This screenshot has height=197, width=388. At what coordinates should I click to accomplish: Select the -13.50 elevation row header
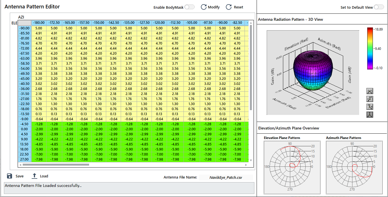click(25, 114)
